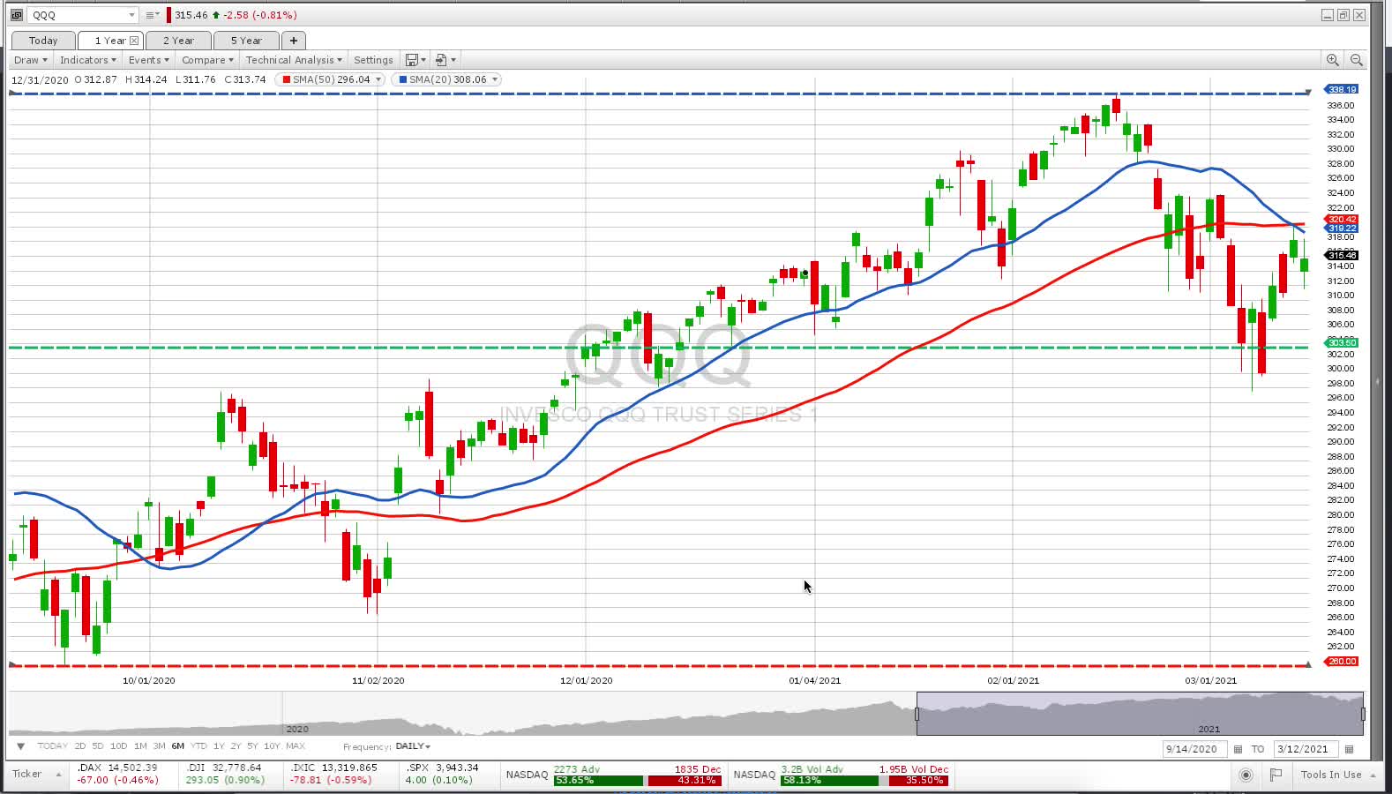Click the red SMA(50) color swatch
Image resolution: width=1392 pixels, height=794 pixels.
(287, 79)
